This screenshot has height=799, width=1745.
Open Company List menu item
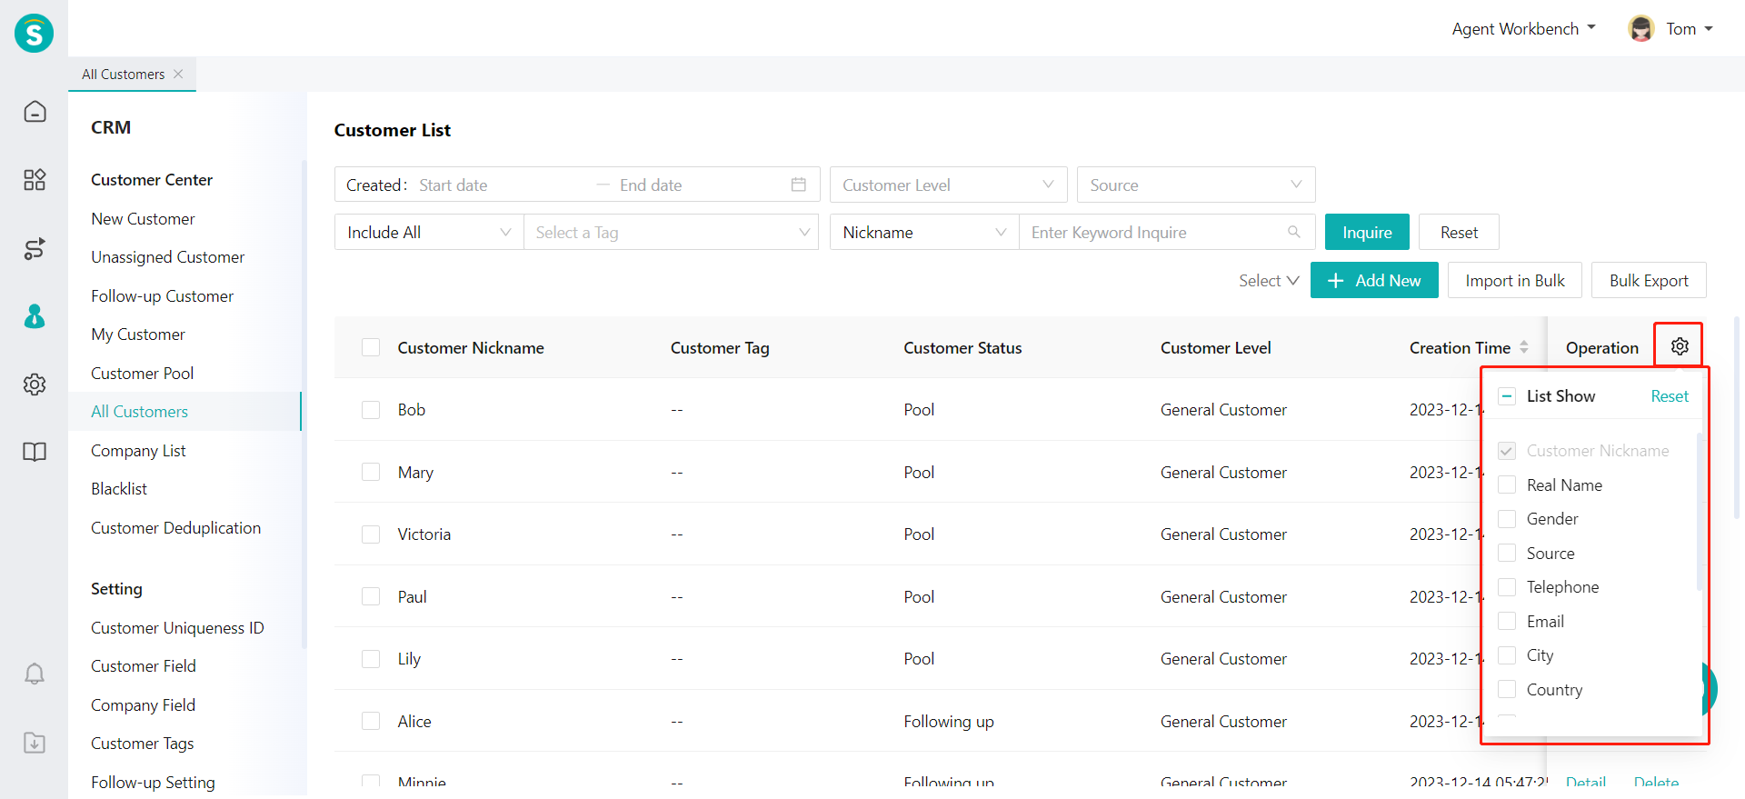point(138,451)
